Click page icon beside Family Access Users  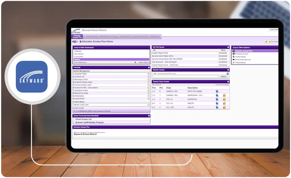[148, 85]
